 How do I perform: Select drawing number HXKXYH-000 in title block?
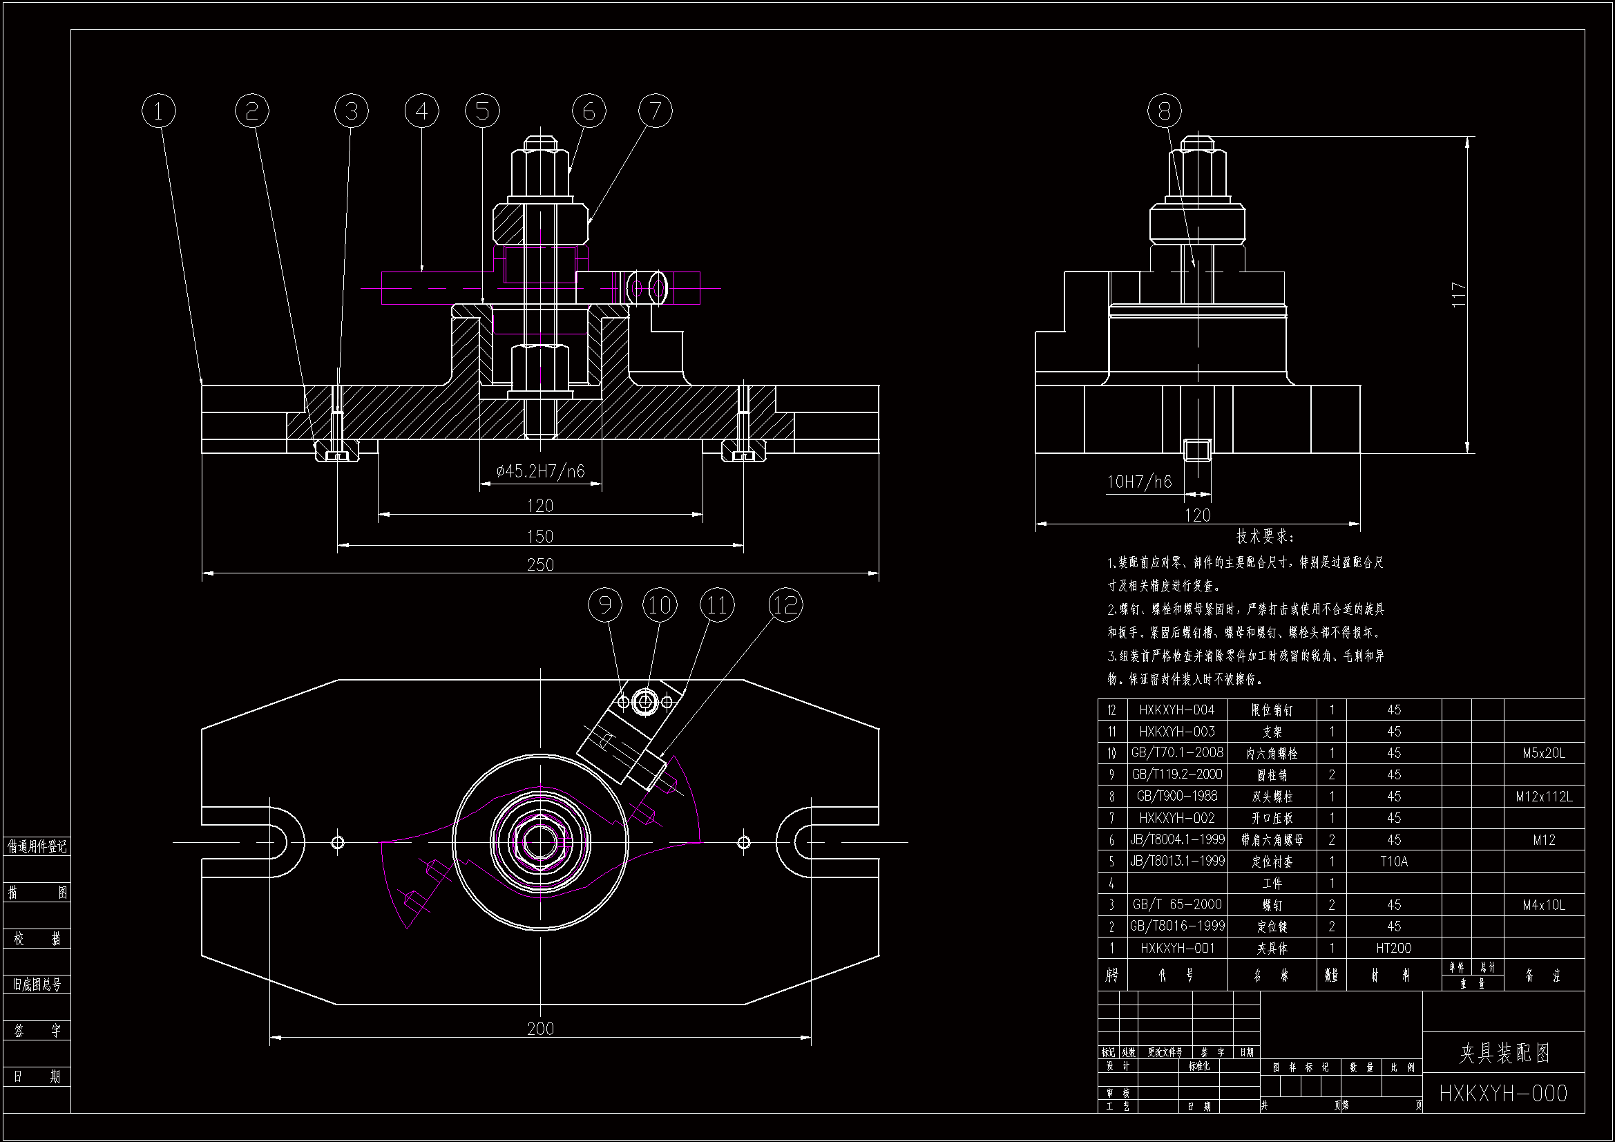[1503, 1094]
